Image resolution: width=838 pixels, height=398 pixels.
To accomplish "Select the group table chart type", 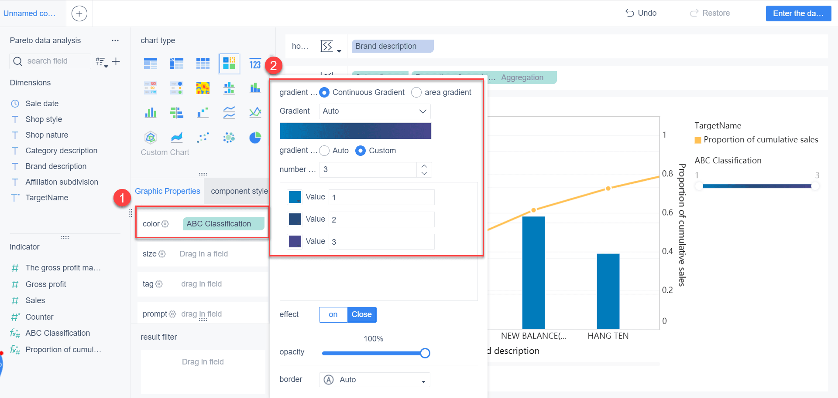I will 151,64.
